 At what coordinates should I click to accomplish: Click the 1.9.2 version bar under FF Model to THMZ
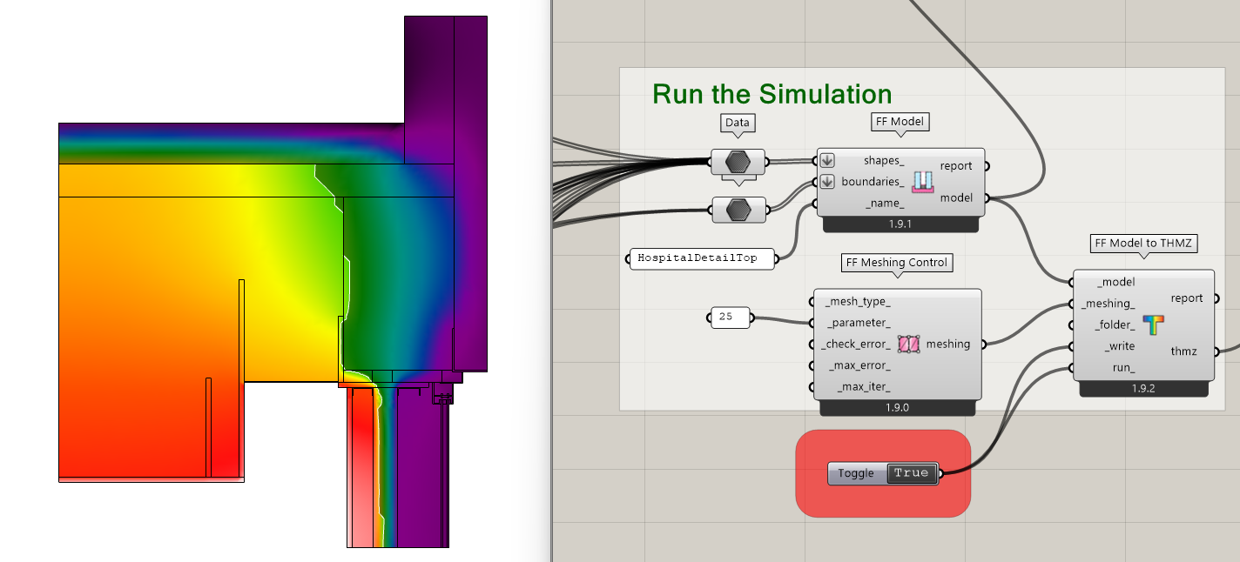[1143, 389]
